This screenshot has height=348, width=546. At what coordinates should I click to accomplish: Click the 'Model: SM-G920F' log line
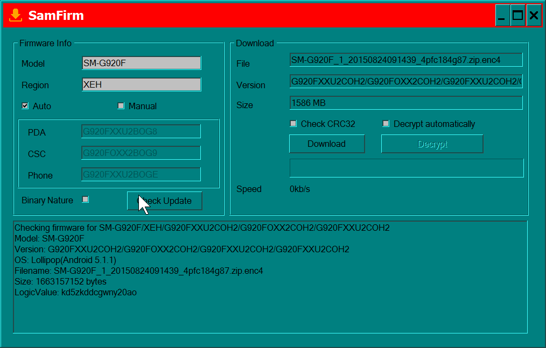click(x=50, y=239)
